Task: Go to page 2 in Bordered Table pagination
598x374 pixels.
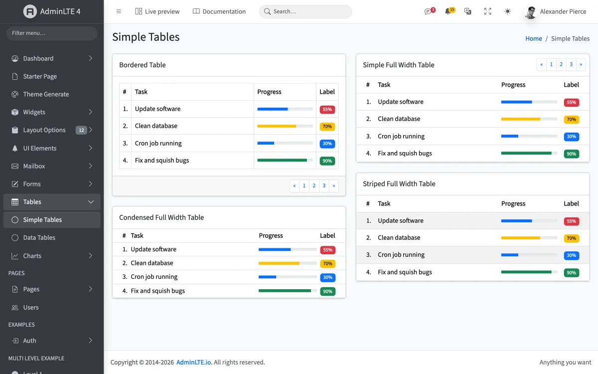Action: (x=314, y=186)
